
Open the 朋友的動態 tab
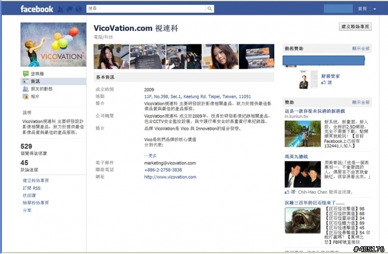(42, 89)
